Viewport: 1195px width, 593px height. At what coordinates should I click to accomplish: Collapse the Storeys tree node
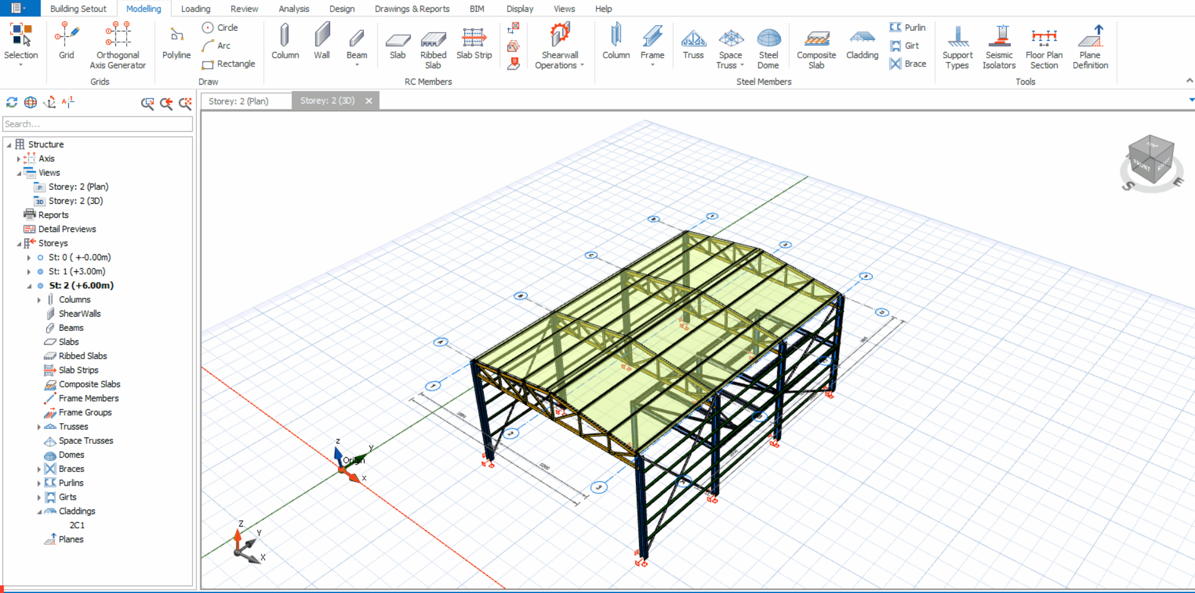[18, 243]
